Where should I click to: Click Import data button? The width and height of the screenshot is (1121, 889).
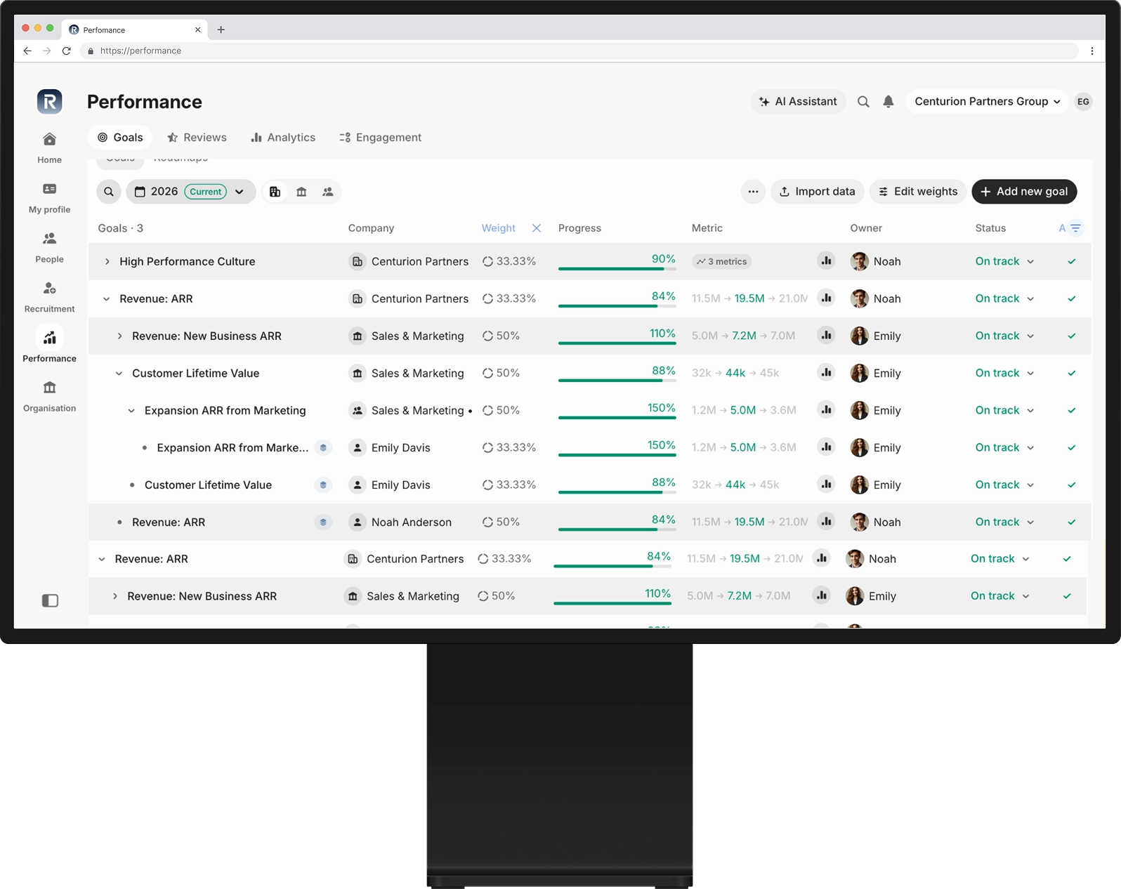[x=818, y=192]
